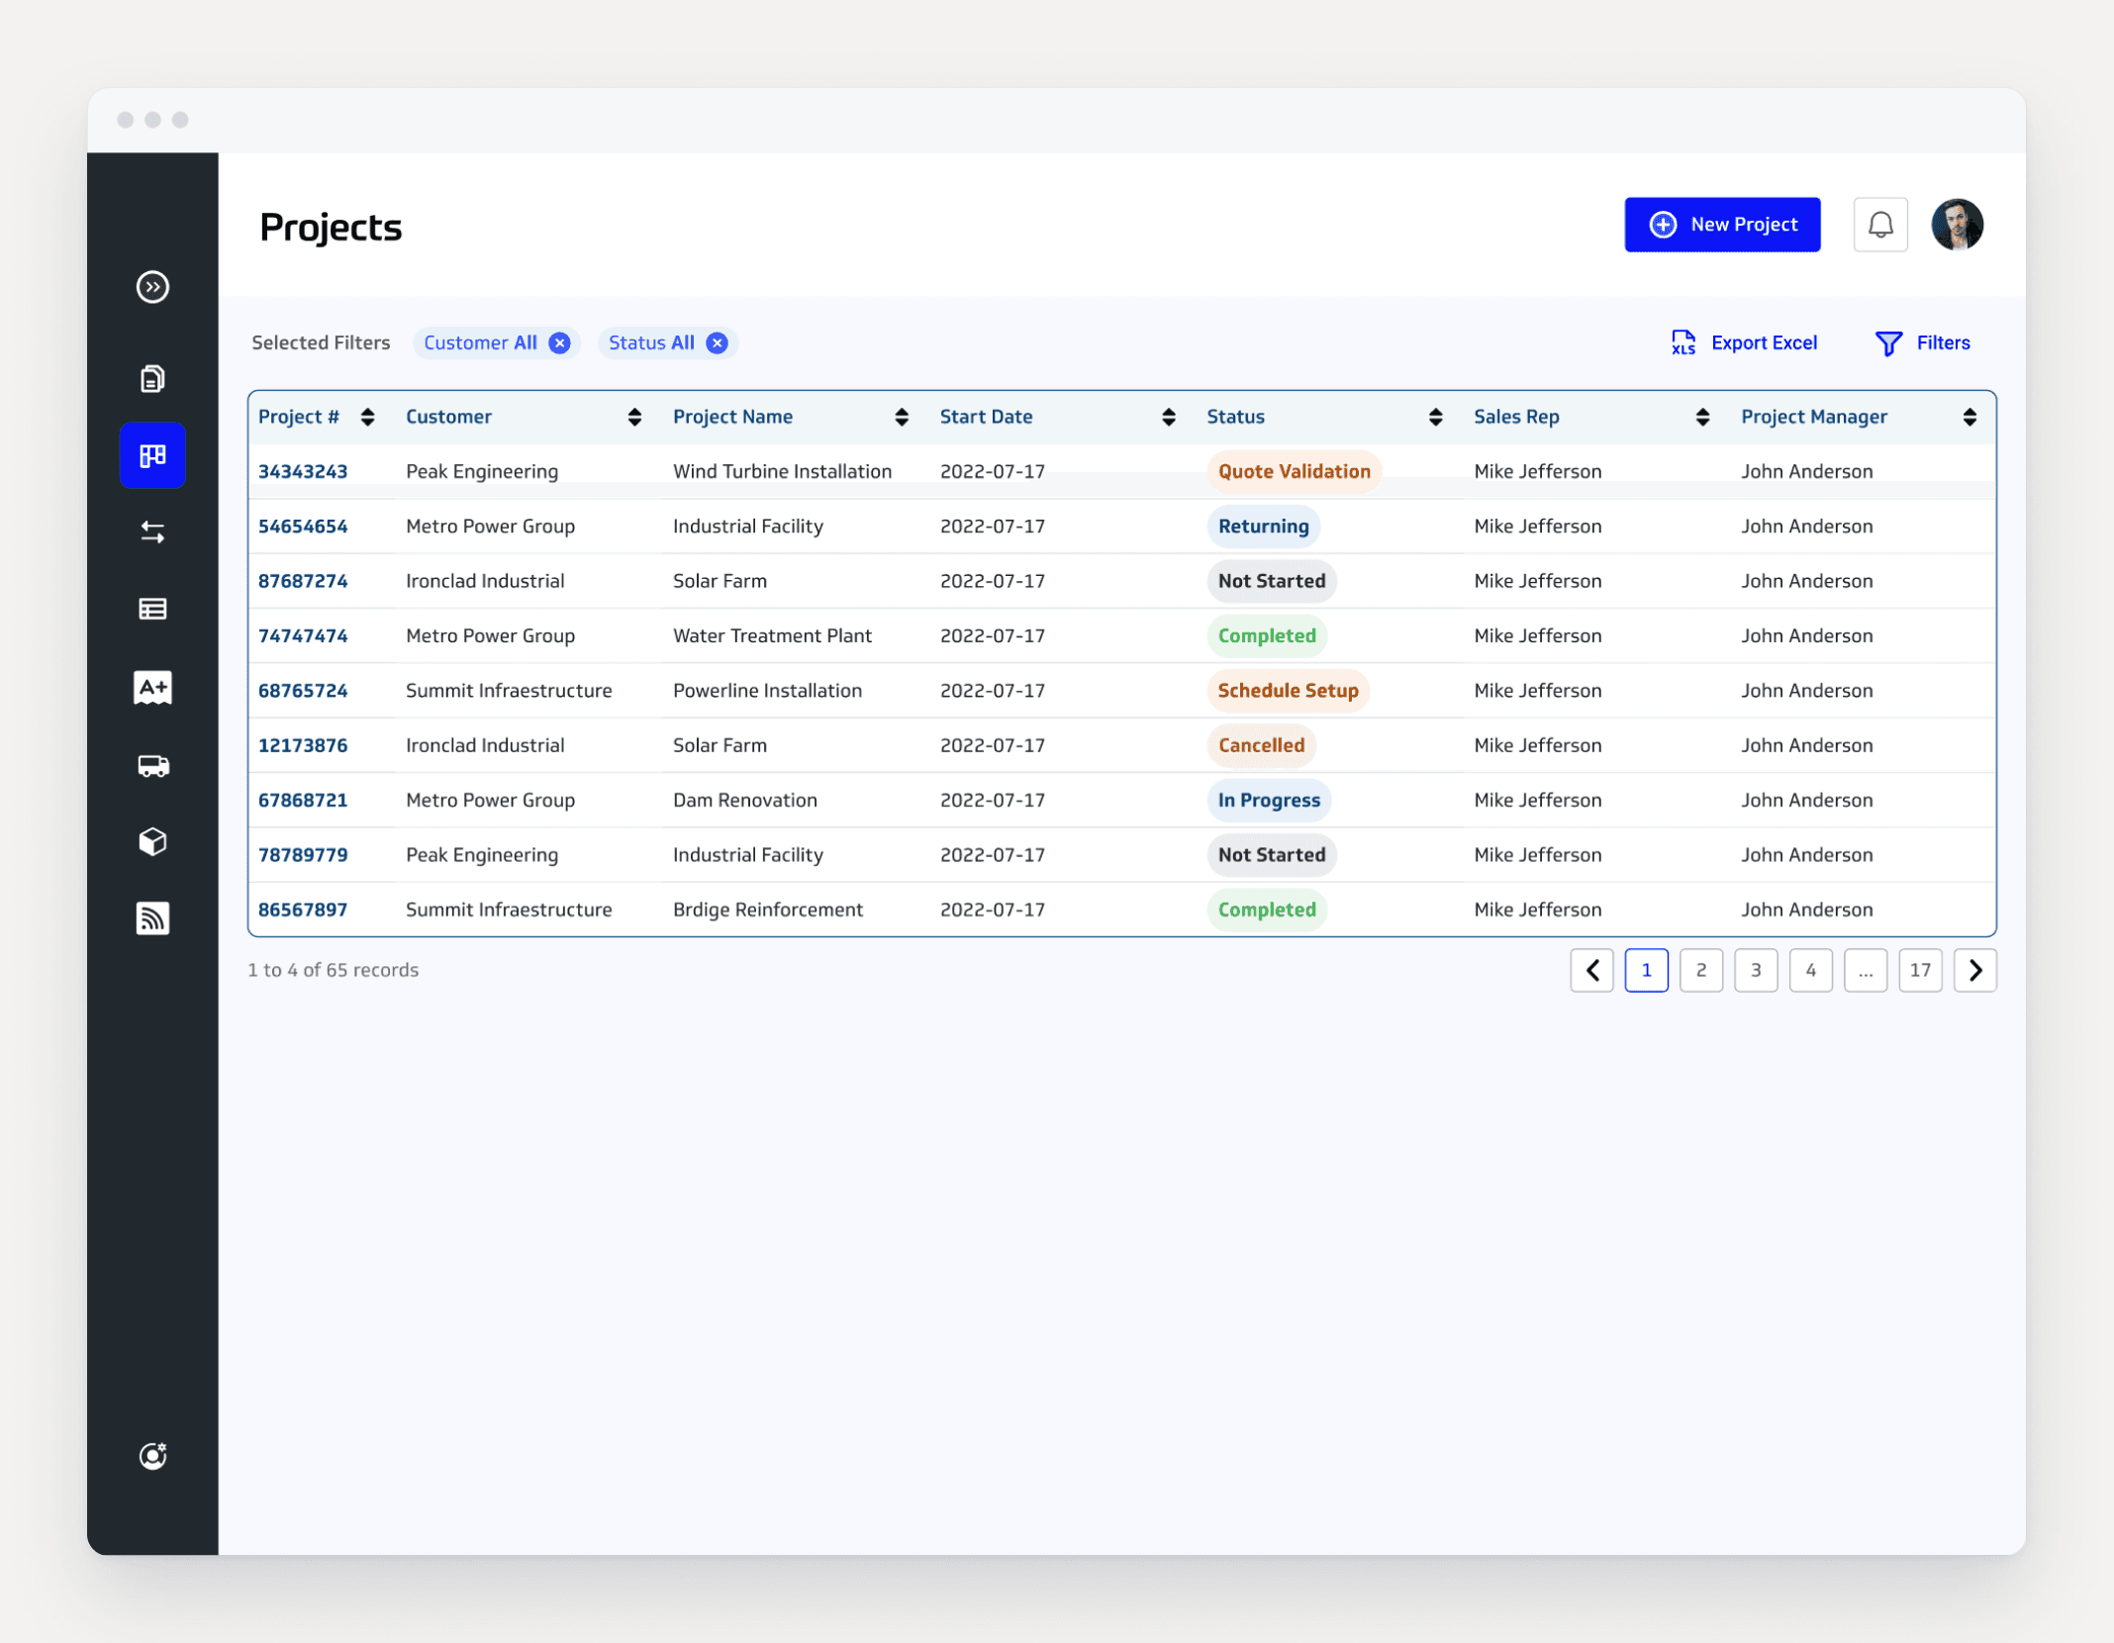
Task: Jump to last page 17
Action: [1920, 970]
